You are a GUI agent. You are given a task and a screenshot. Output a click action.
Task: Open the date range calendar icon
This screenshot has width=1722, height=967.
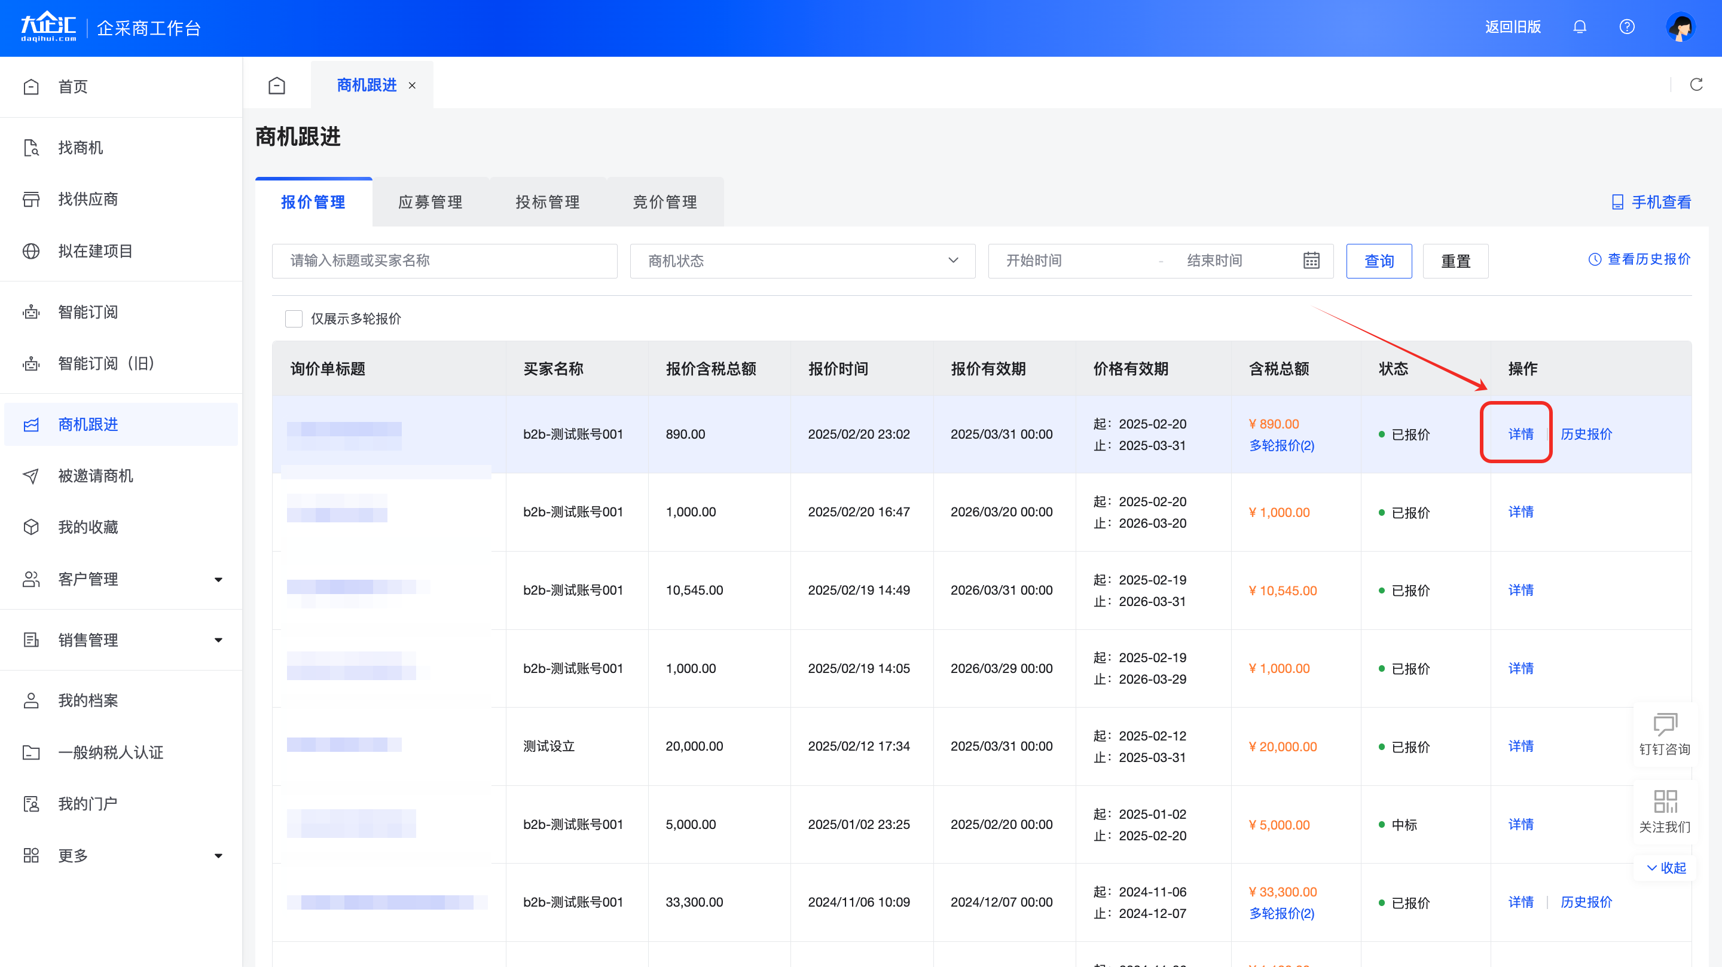(1312, 261)
